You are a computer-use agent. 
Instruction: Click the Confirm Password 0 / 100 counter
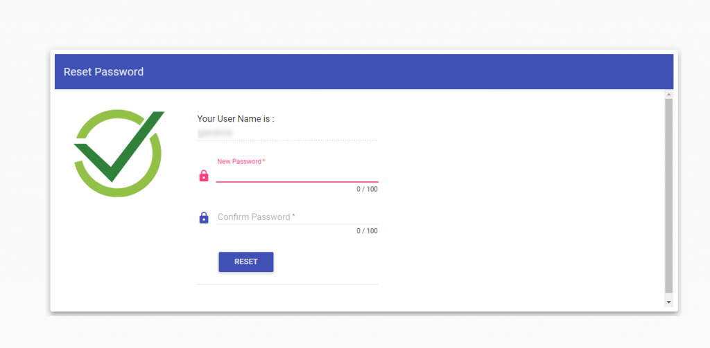(x=367, y=231)
